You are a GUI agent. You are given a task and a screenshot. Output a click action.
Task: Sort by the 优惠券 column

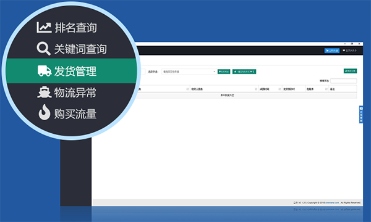click(x=317, y=89)
